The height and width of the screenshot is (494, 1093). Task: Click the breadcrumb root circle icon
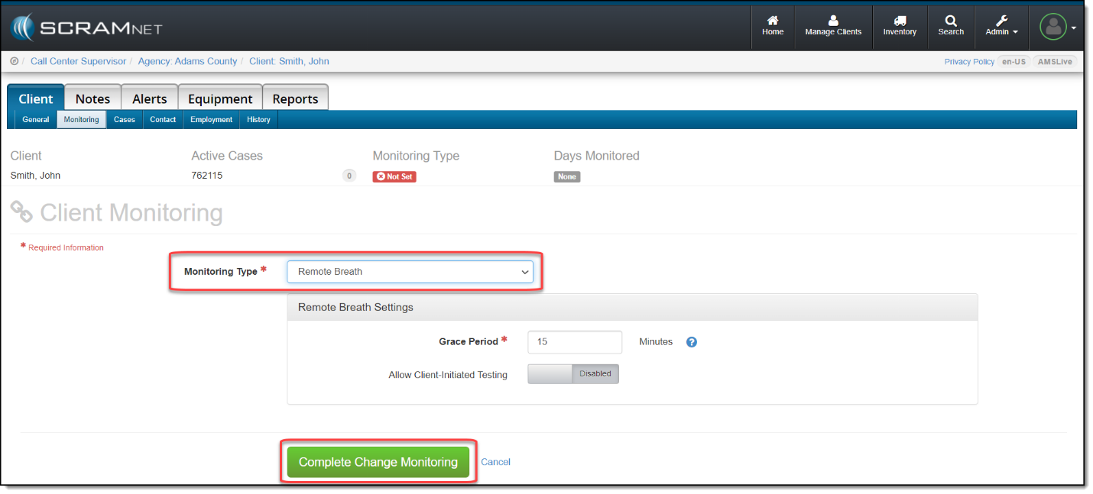pyautogui.click(x=15, y=61)
